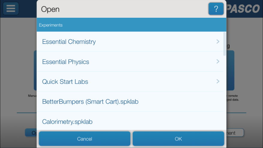Image resolution: width=263 pixels, height=148 pixels.
Task: Click the partly hidden button ending in "nent"
Action: (235, 133)
